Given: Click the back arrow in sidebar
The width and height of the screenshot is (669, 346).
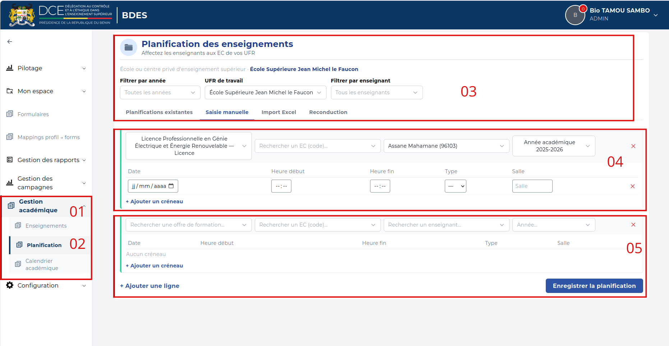Looking at the screenshot, I should click(x=10, y=42).
